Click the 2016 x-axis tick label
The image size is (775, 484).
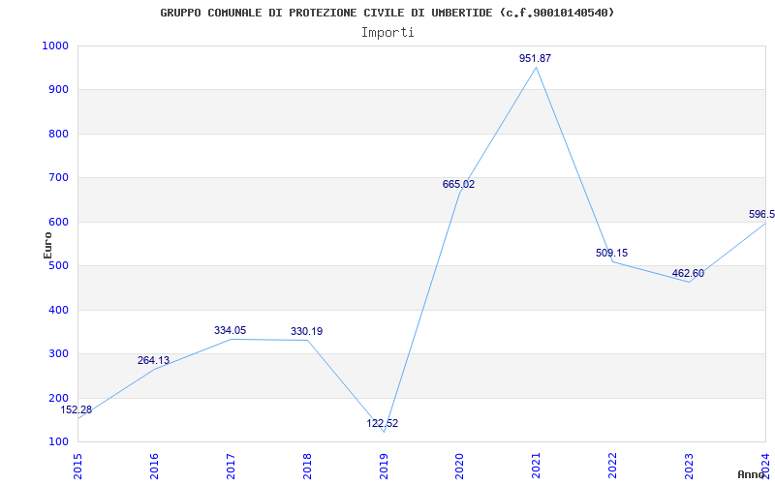(x=154, y=466)
